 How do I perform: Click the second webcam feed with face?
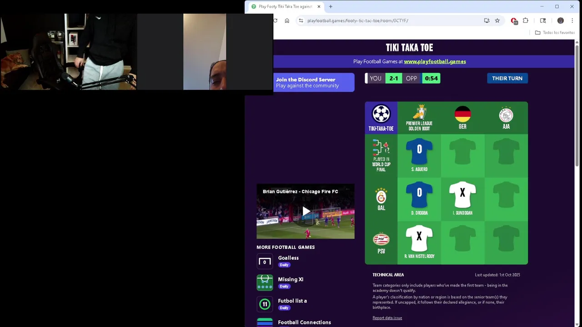205,51
